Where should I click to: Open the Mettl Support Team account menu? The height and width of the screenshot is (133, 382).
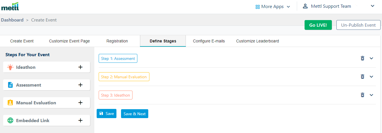pyautogui.click(x=339, y=6)
